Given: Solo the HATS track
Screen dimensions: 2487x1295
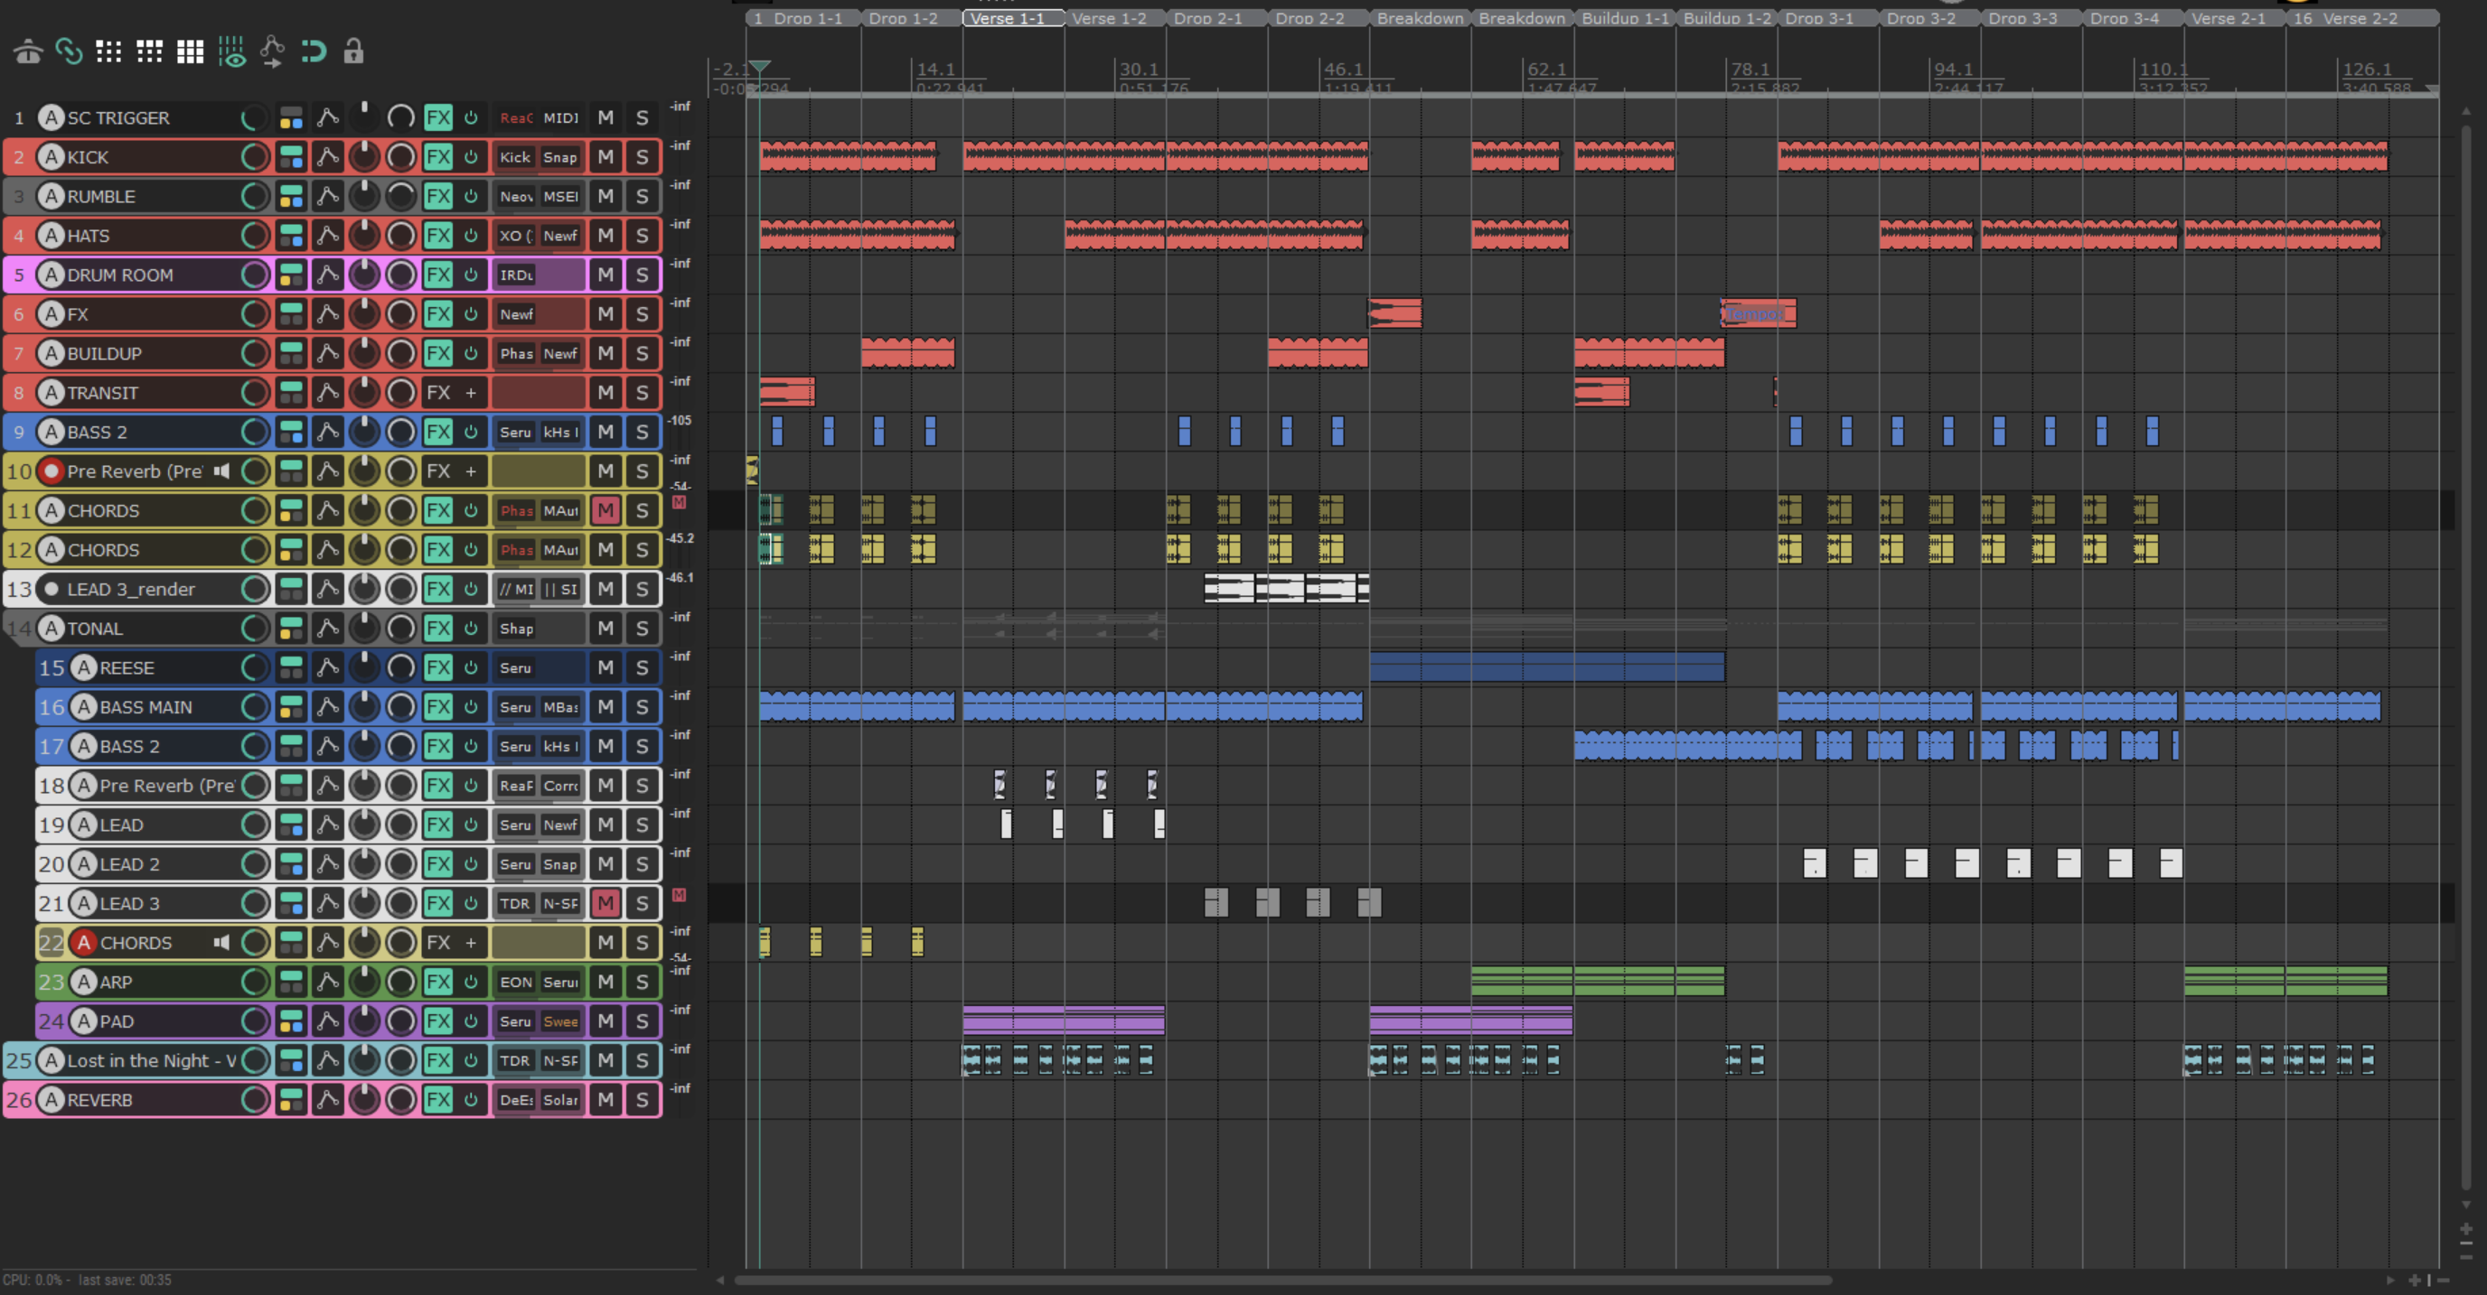Looking at the screenshot, I should pos(642,237).
